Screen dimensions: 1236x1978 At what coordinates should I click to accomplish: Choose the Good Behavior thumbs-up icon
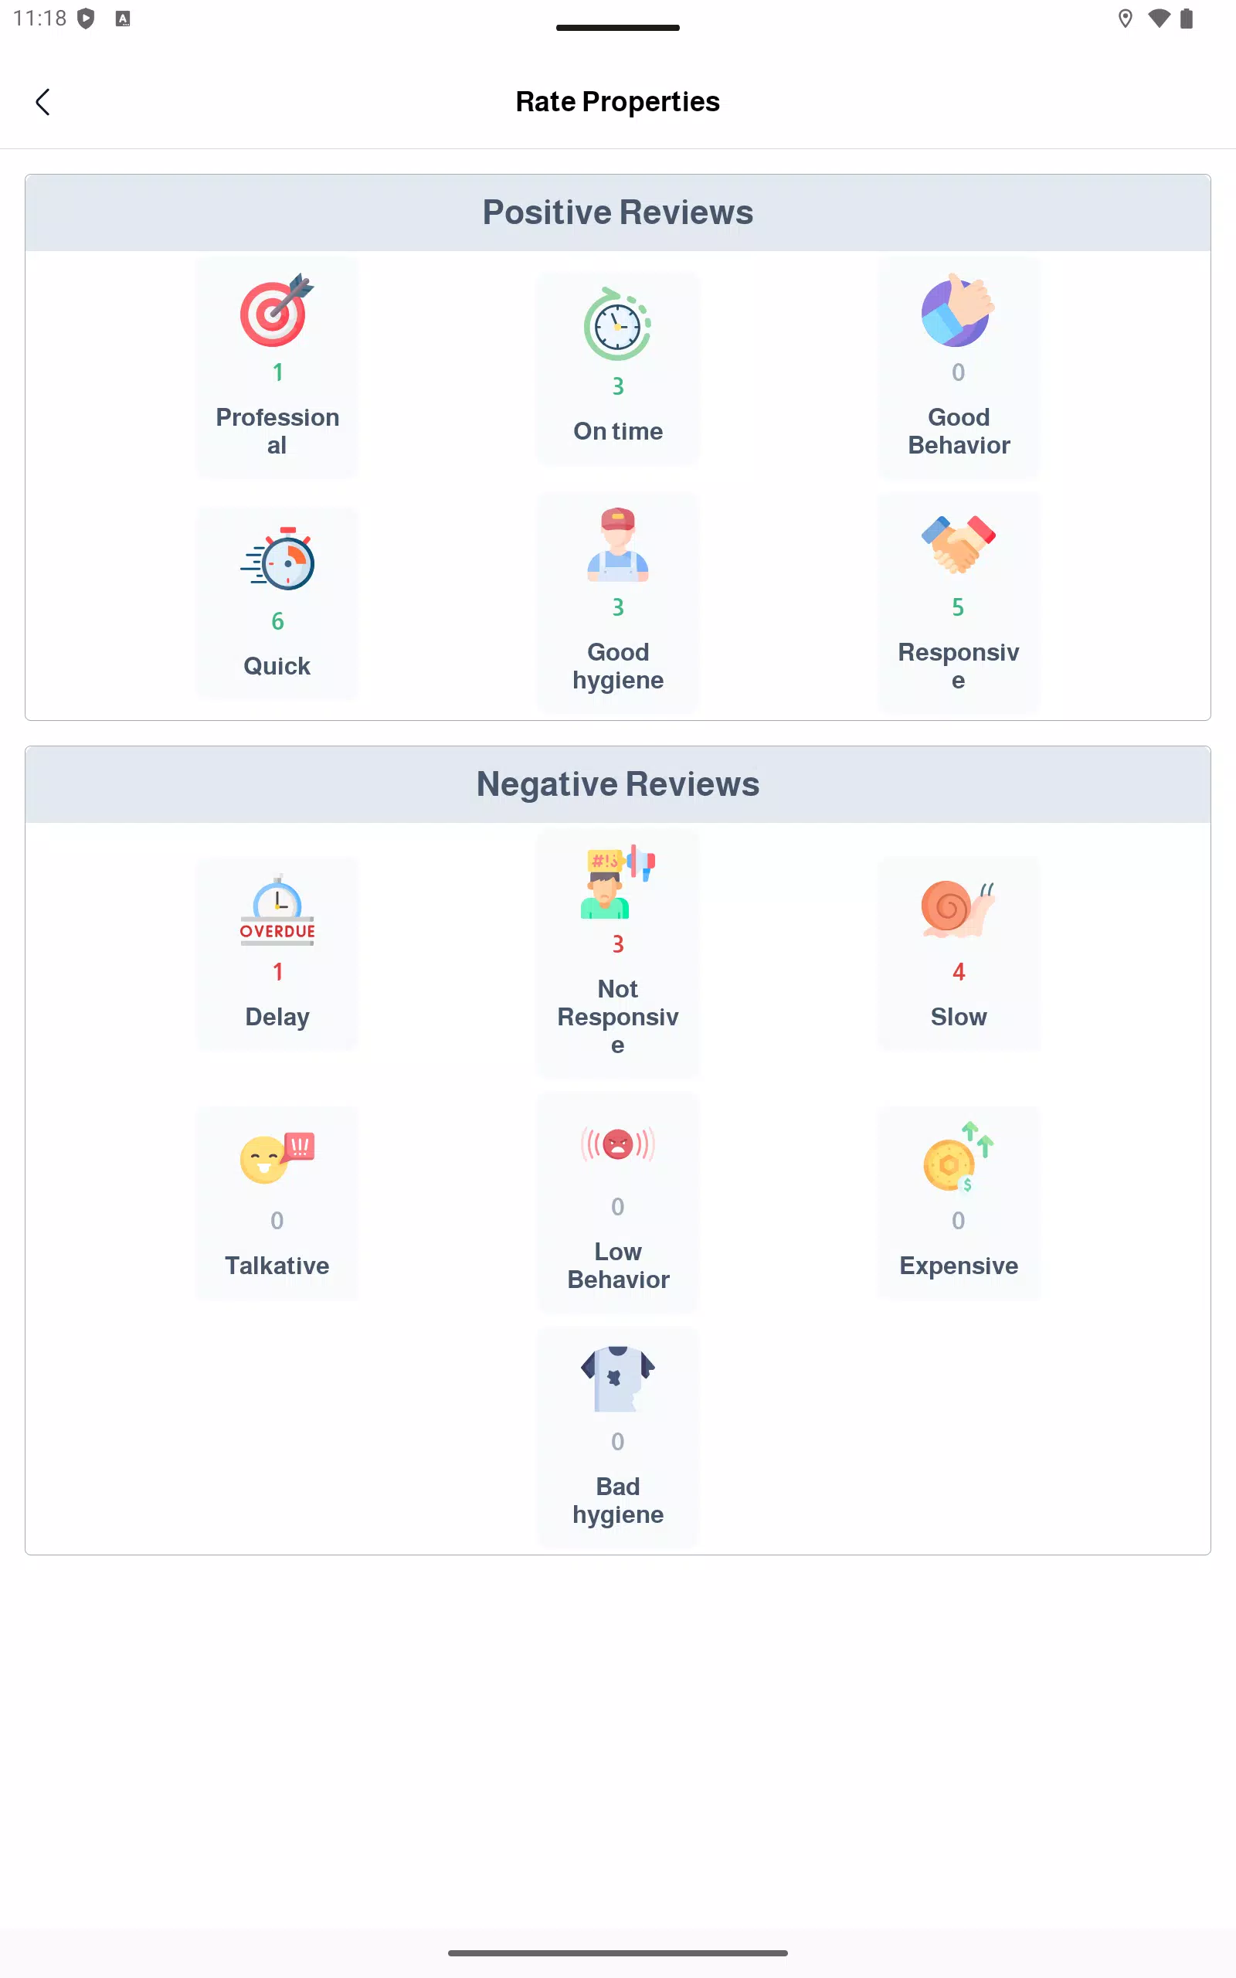pyautogui.click(x=958, y=310)
